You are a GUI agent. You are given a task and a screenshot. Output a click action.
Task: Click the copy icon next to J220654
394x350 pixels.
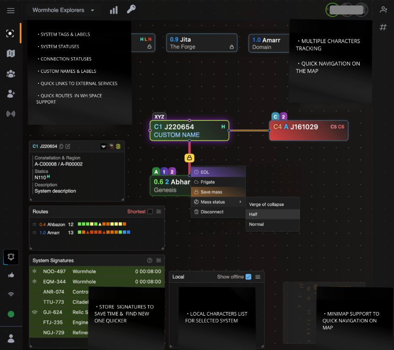tap(61, 146)
